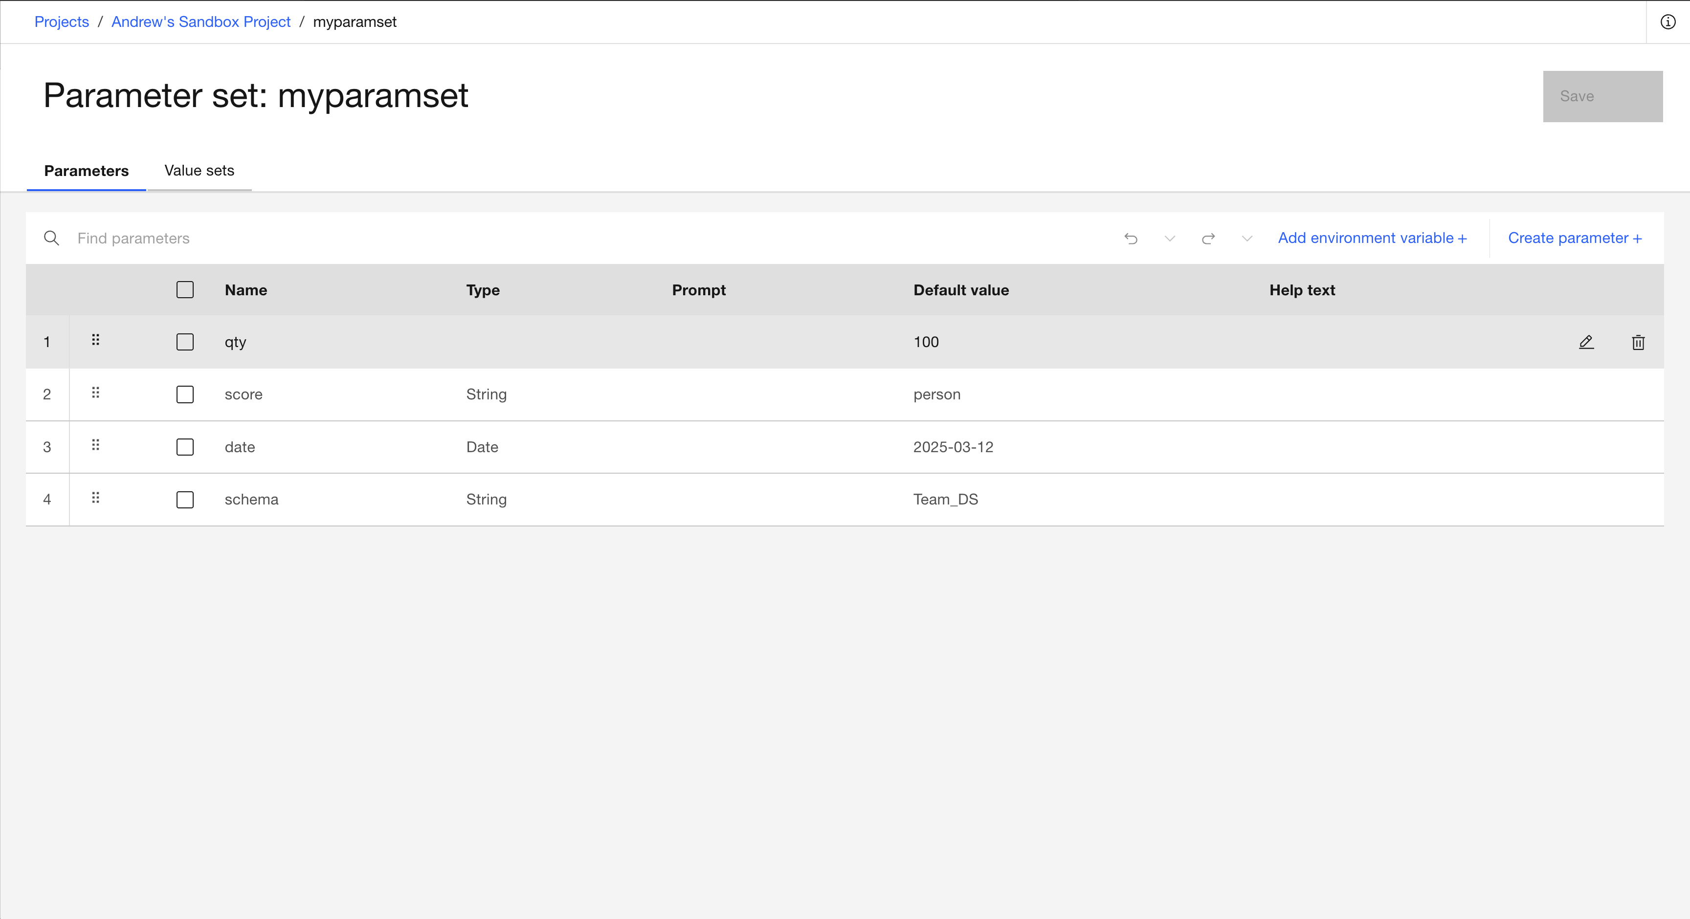
Task: Click the redo arrow icon
Action: 1208,238
